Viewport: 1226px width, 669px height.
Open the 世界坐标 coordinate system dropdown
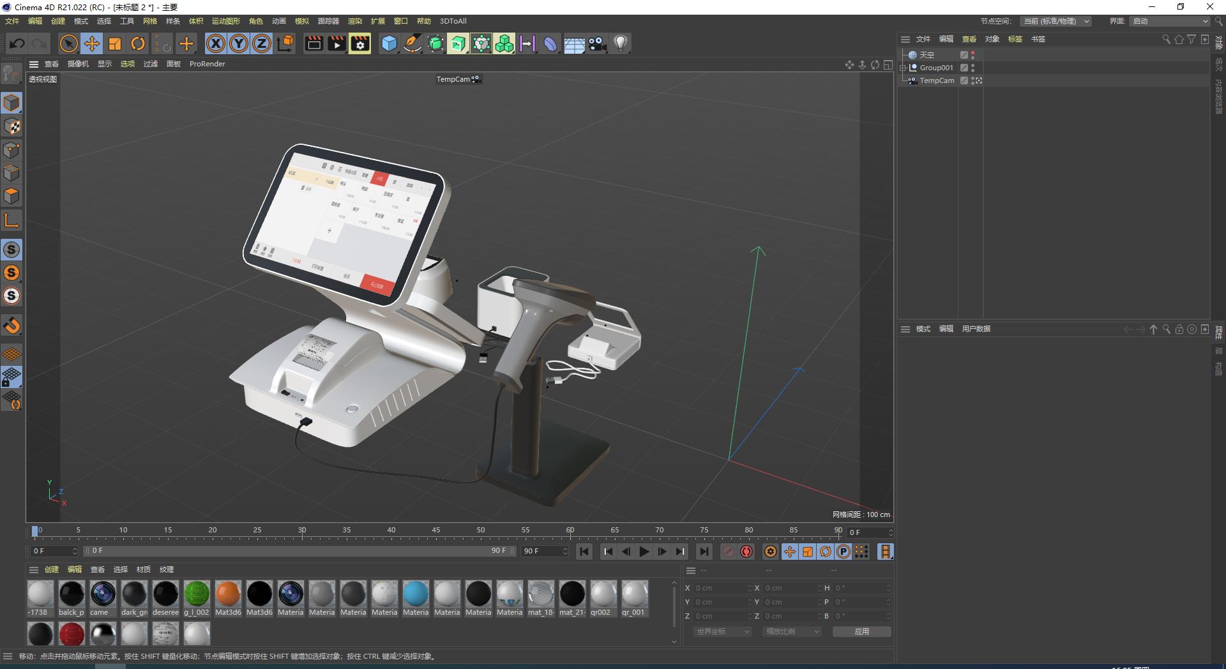tap(722, 631)
